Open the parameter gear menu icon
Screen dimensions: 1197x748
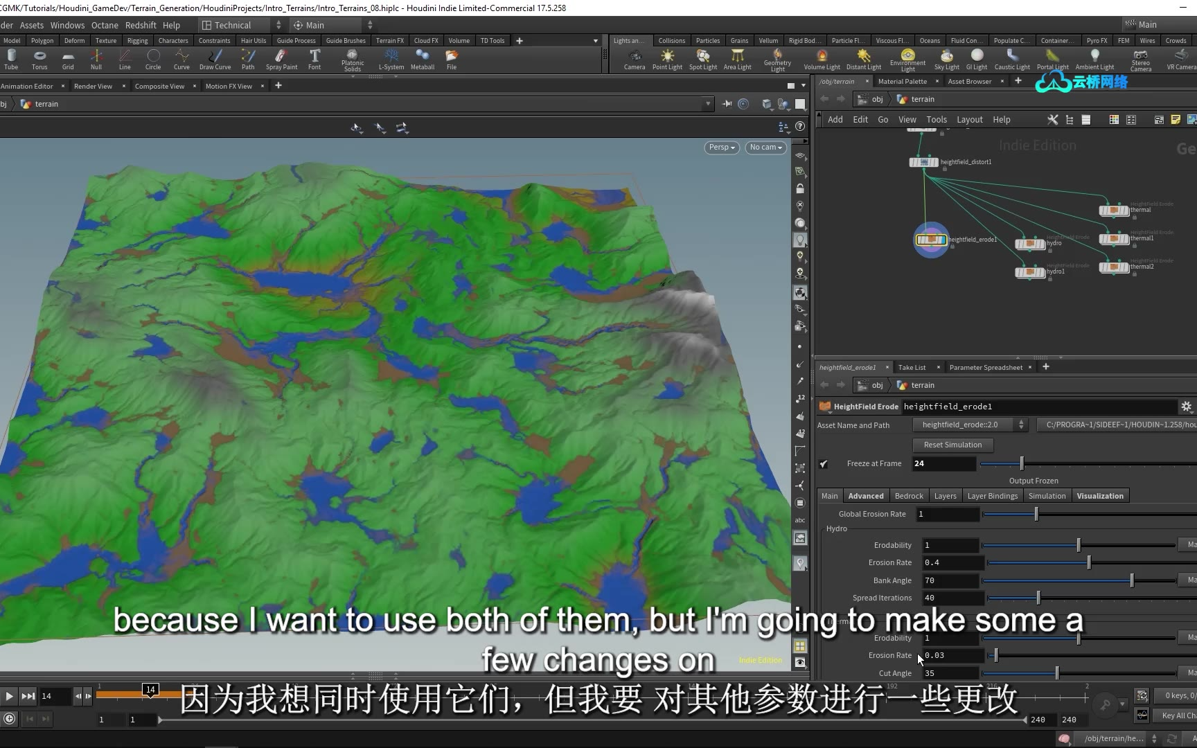(1186, 407)
